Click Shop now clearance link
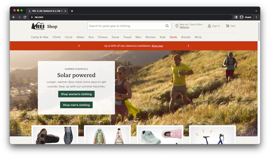Image resolution: width=270 pixels, height=157 pixels. click(157, 46)
